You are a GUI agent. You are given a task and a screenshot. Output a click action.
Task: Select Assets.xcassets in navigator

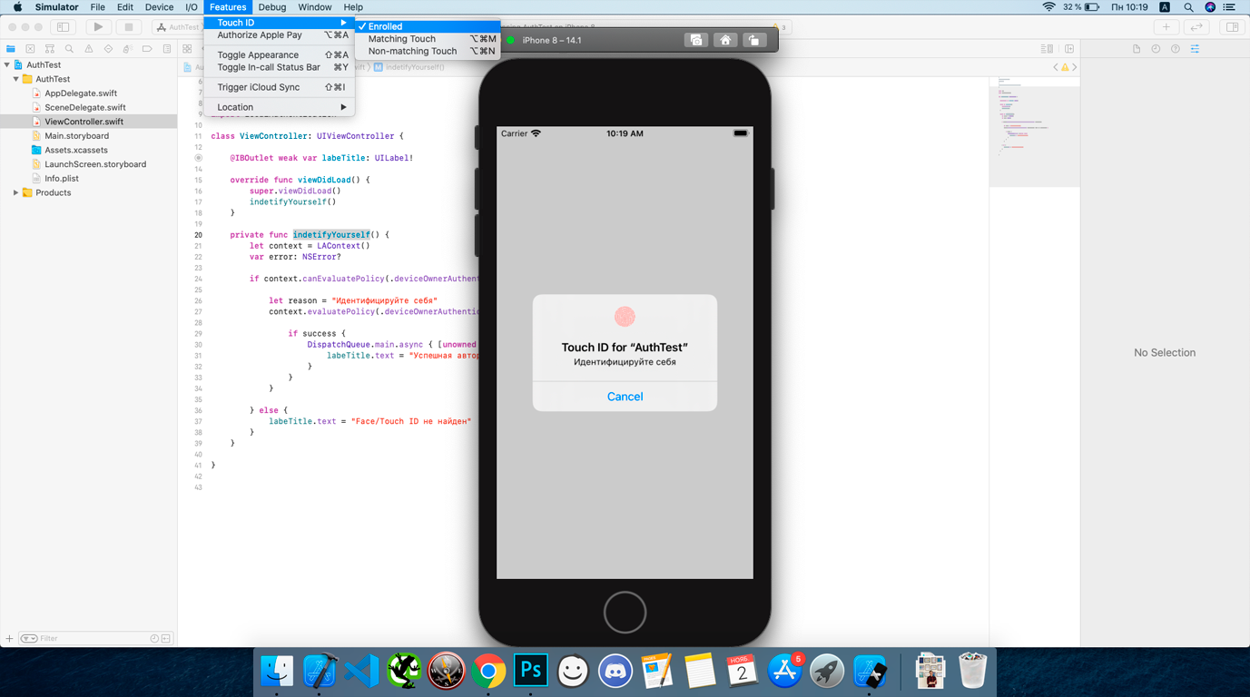[x=75, y=150]
